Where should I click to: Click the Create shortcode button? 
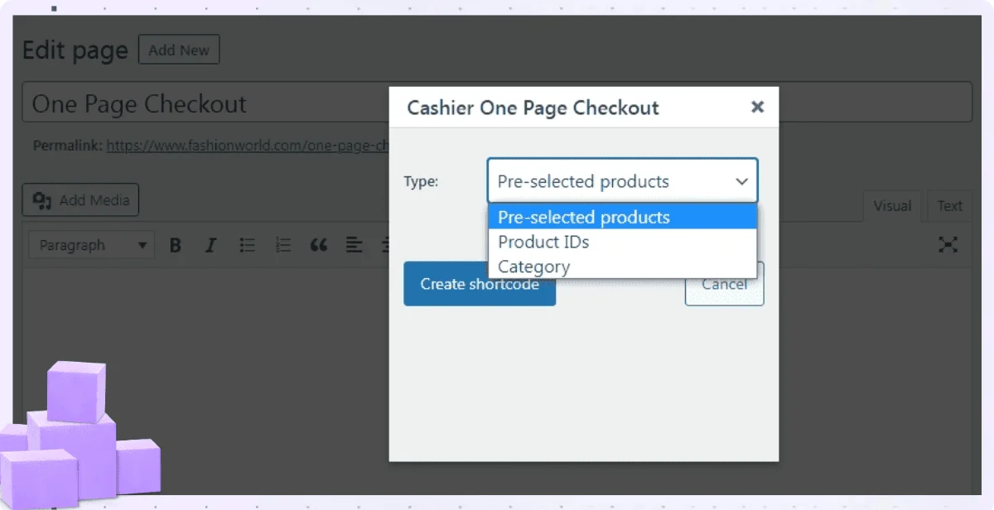480,284
